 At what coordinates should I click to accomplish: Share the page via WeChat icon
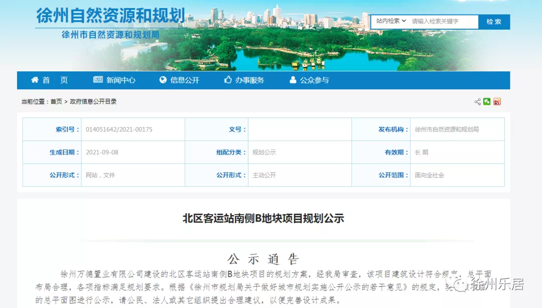tap(487, 101)
